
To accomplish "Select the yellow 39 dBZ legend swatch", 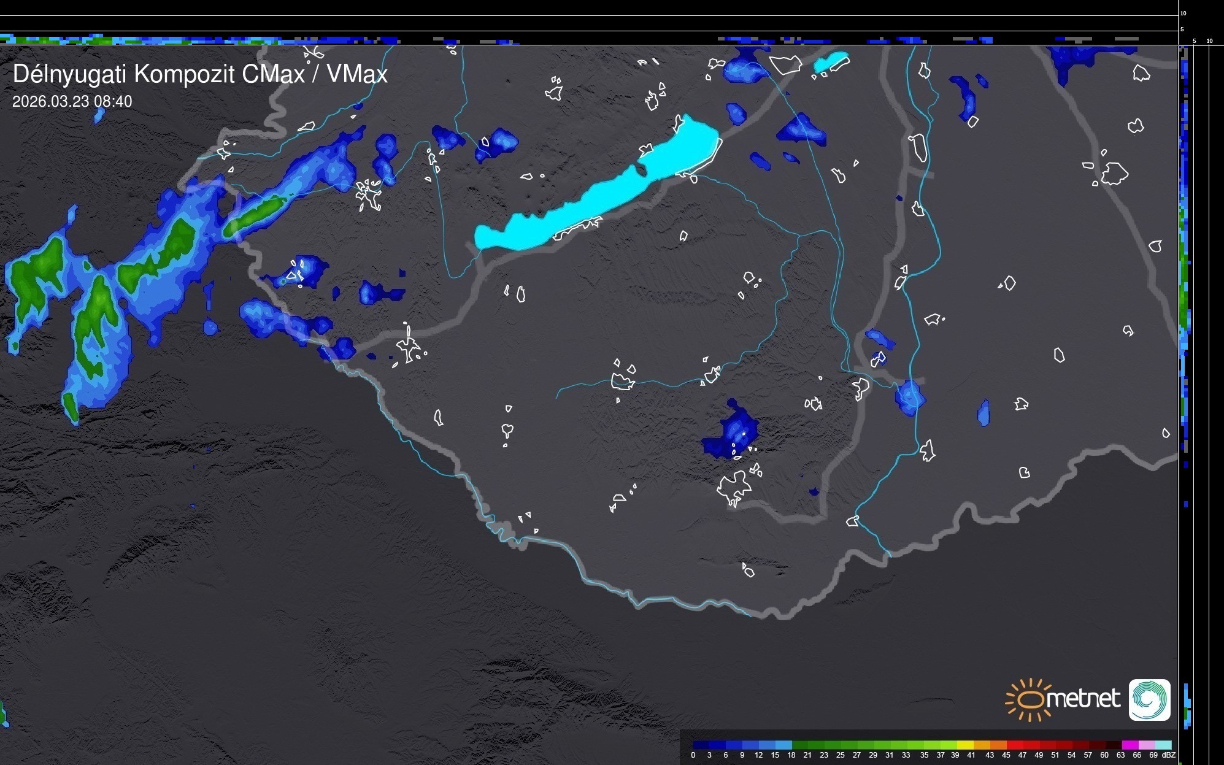I will pos(965,745).
